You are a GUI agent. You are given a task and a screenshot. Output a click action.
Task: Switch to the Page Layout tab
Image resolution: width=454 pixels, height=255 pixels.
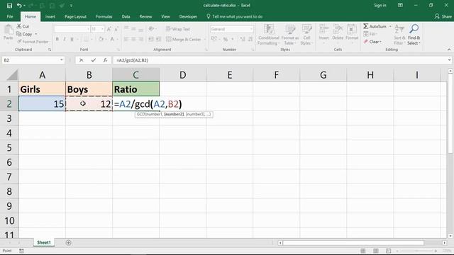click(x=75, y=16)
